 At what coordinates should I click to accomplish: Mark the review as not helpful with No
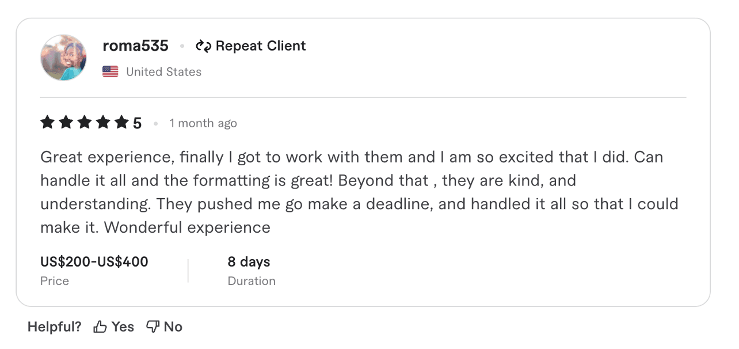coord(174,326)
